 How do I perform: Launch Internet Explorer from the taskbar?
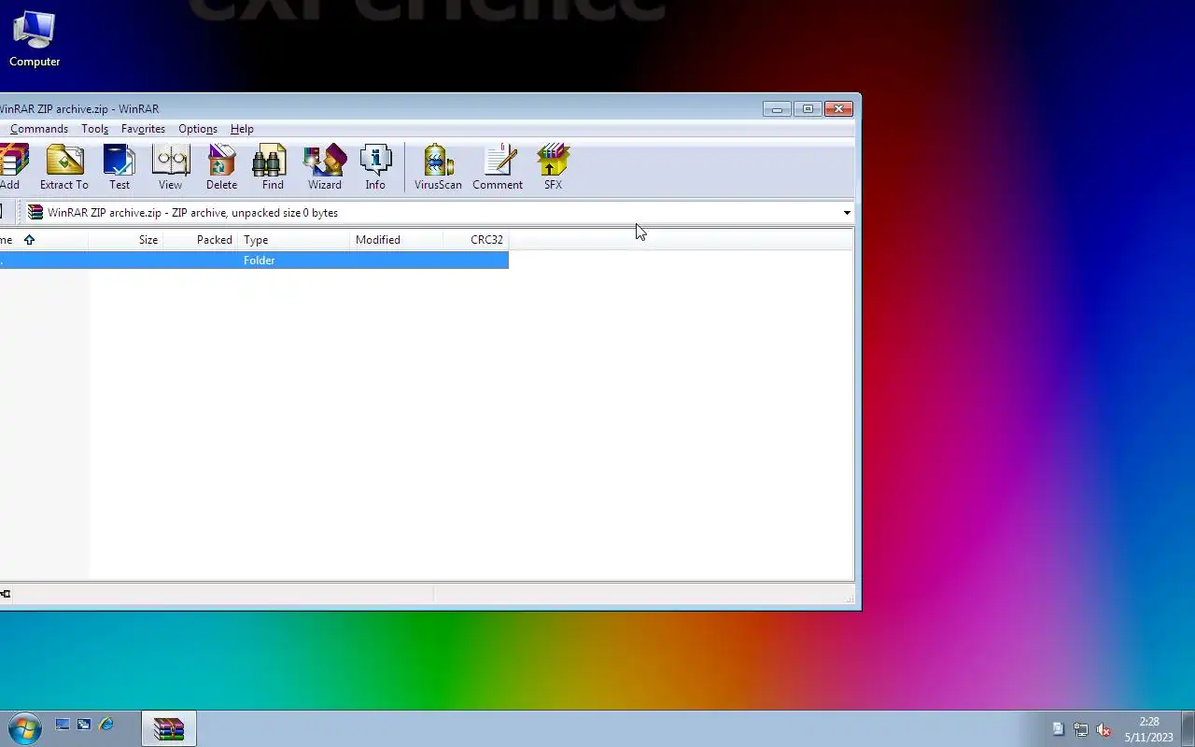pyautogui.click(x=106, y=725)
